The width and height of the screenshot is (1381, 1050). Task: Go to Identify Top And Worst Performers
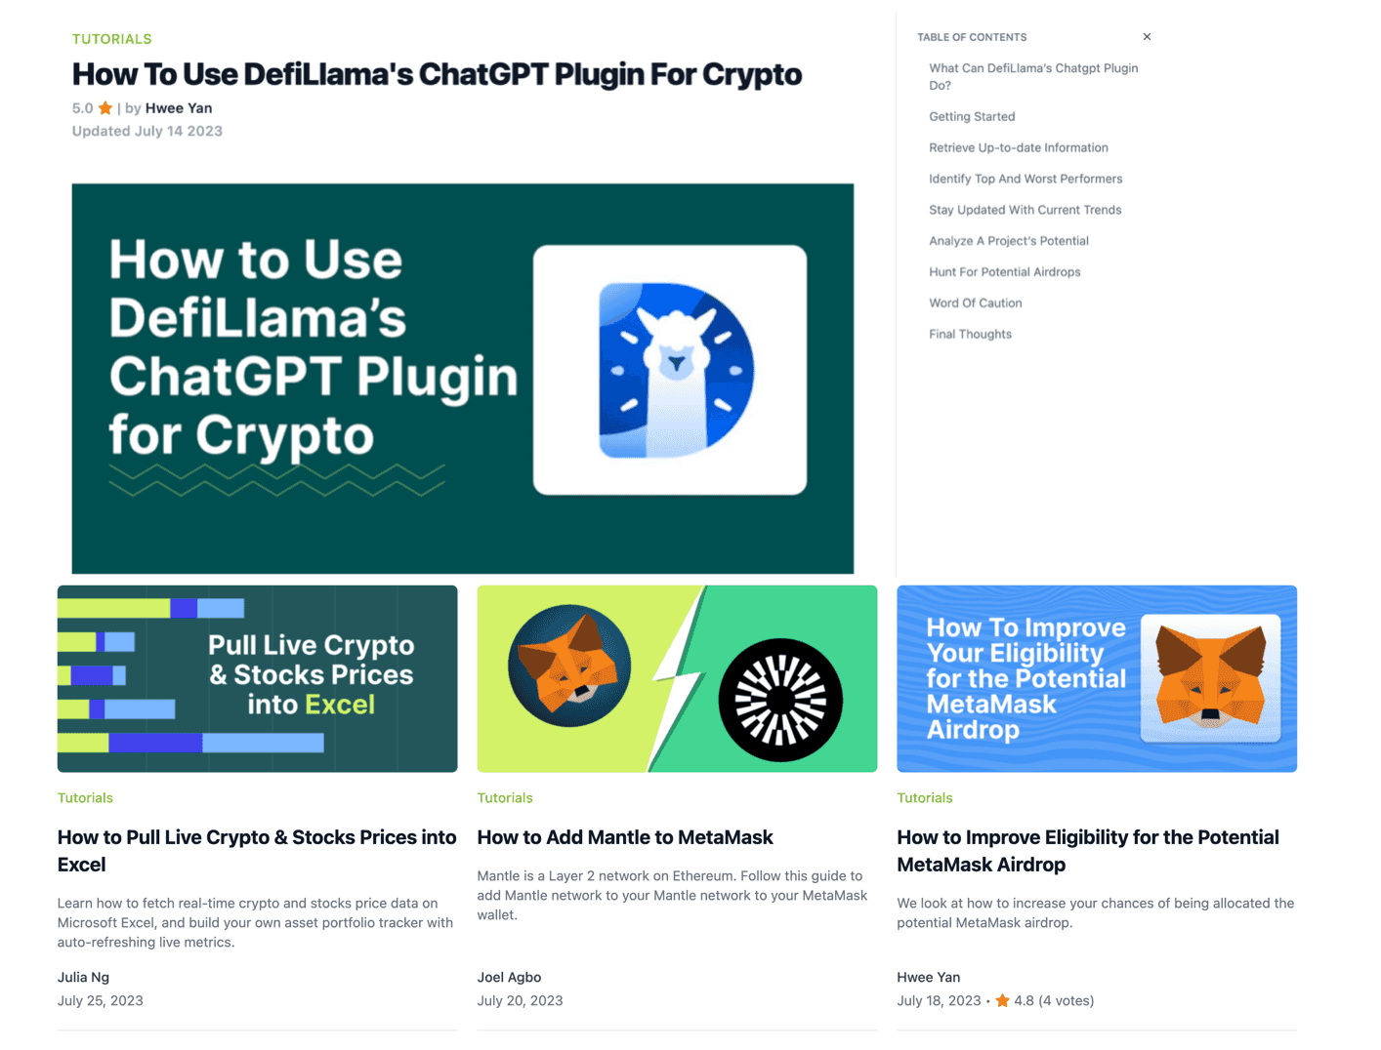pyautogui.click(x=1025, y=179)
